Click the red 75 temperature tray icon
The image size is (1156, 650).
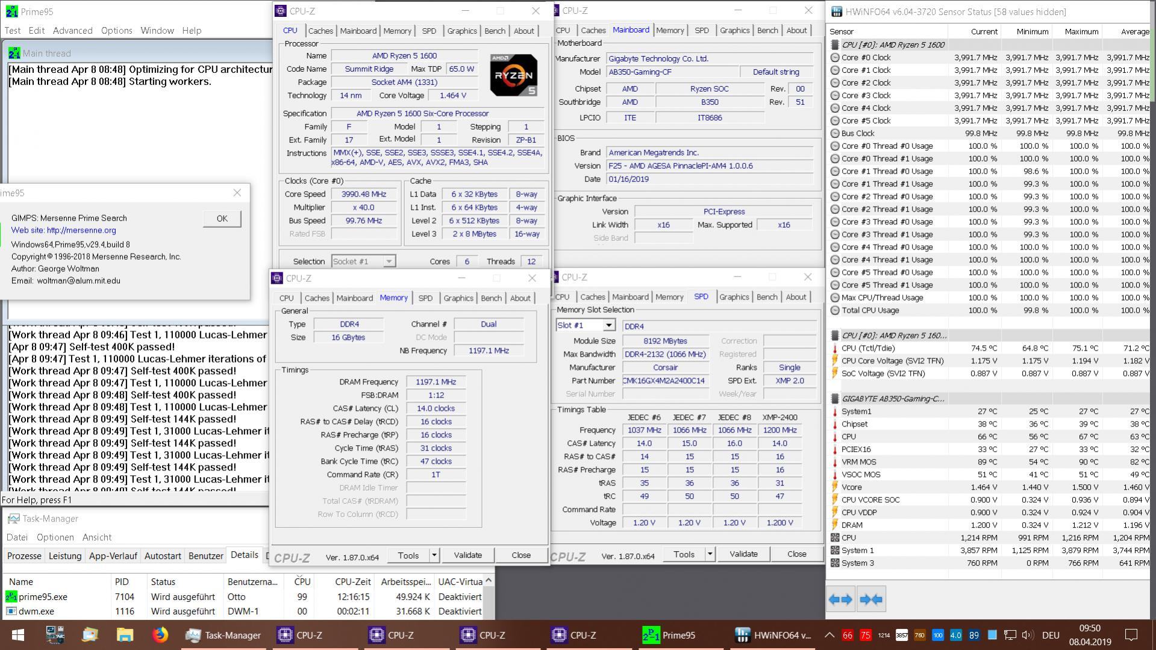click(x=866, y=635)
